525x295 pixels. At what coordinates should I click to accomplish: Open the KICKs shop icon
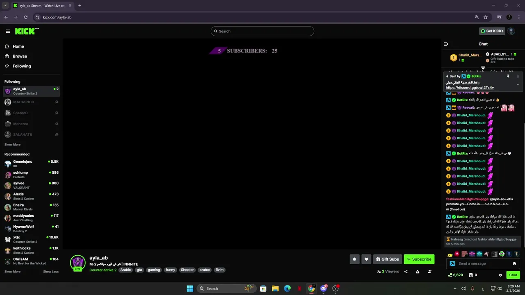point(470,275)
